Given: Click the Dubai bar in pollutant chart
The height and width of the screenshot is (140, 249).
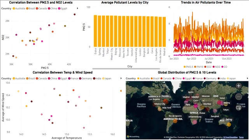Looking at the screenshot, I should [95, 31].
